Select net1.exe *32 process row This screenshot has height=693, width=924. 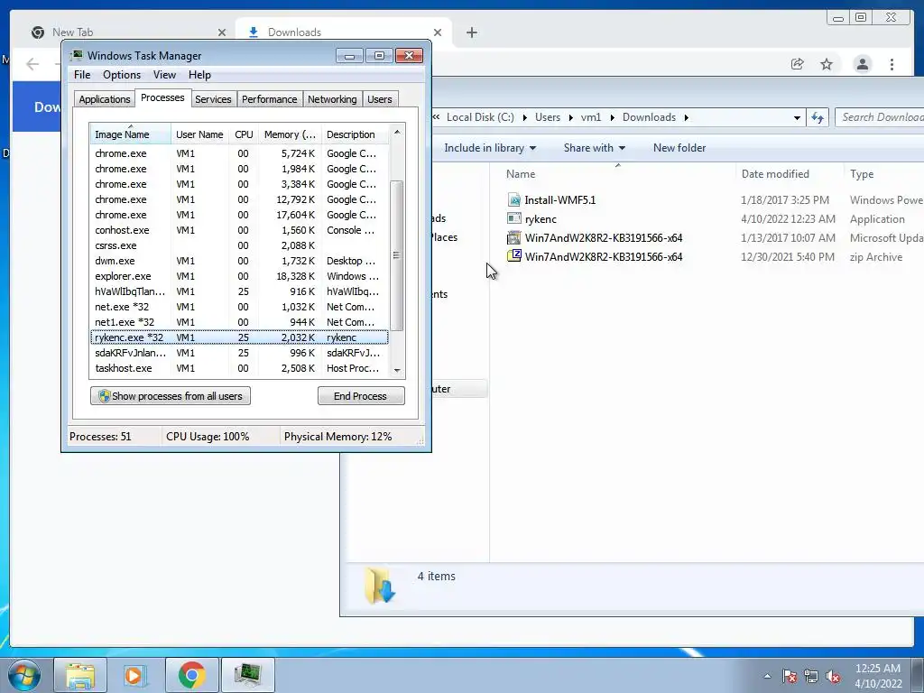click(x=239, y=322)
